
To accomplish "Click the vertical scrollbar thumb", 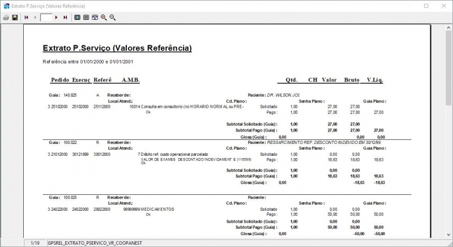I will (448, 68).
